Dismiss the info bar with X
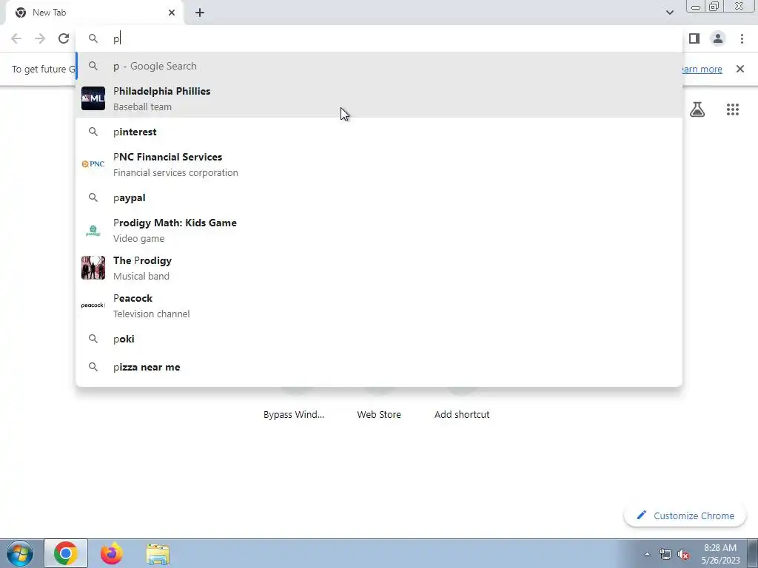Image resolution: width=758 pixels, height=568 pixels. tap(740, 69)
